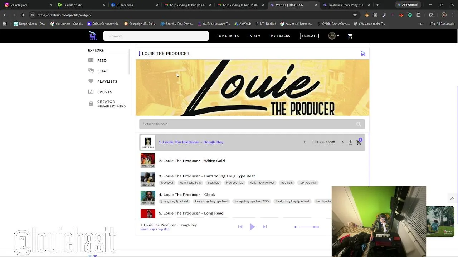Viewport: 458px width, 257px height.
Task: Click the + CREATE button
Action: tap(309, 36)
